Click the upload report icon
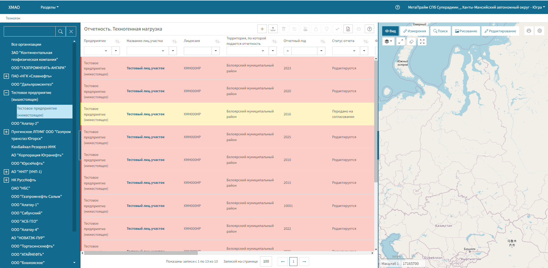 point(273,29)
